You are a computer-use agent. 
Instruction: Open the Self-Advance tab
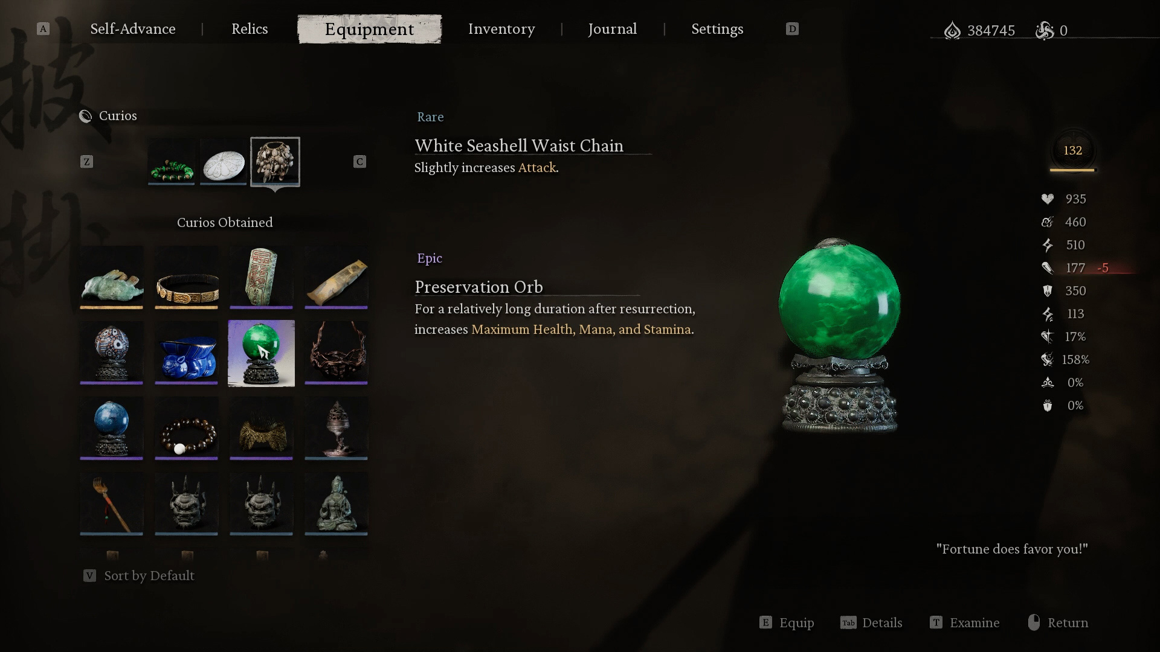pos(133,29)
